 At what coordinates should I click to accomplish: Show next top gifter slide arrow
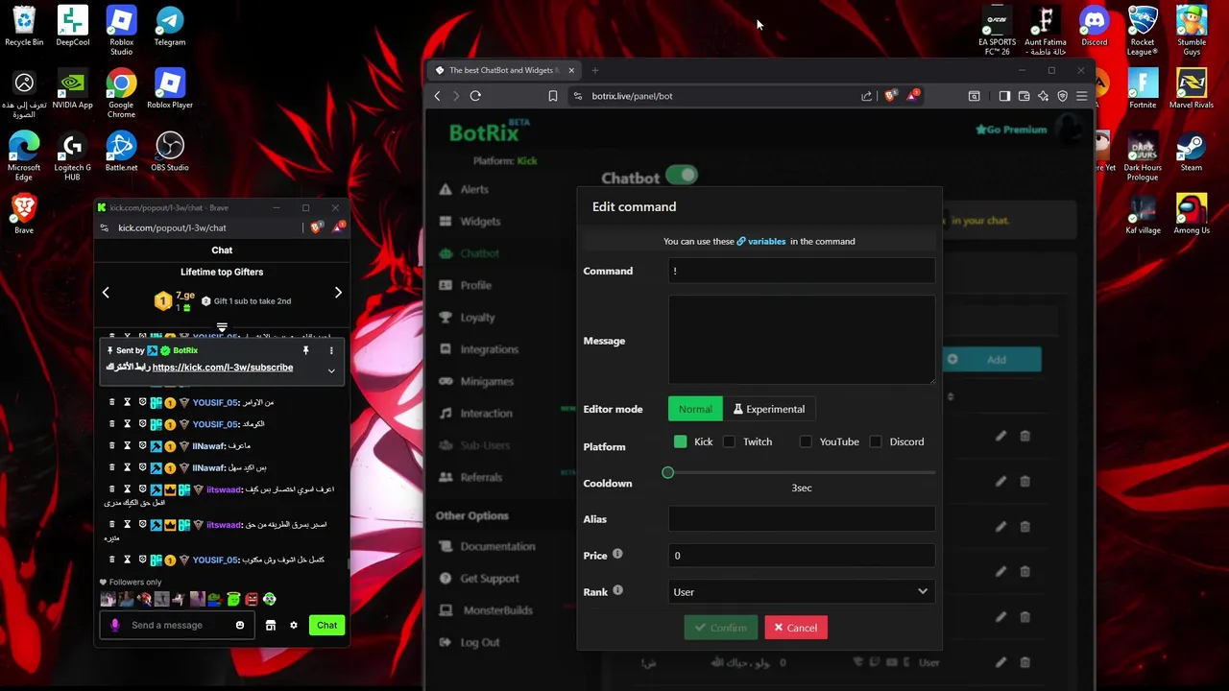[x=338, y=293]
